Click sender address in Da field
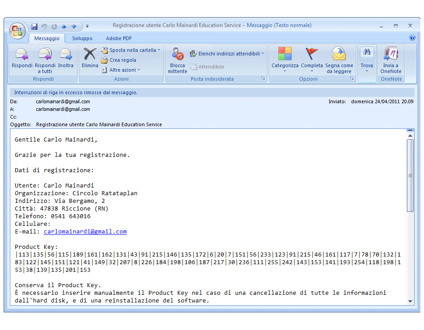424x330 pixels. point(63,101)
